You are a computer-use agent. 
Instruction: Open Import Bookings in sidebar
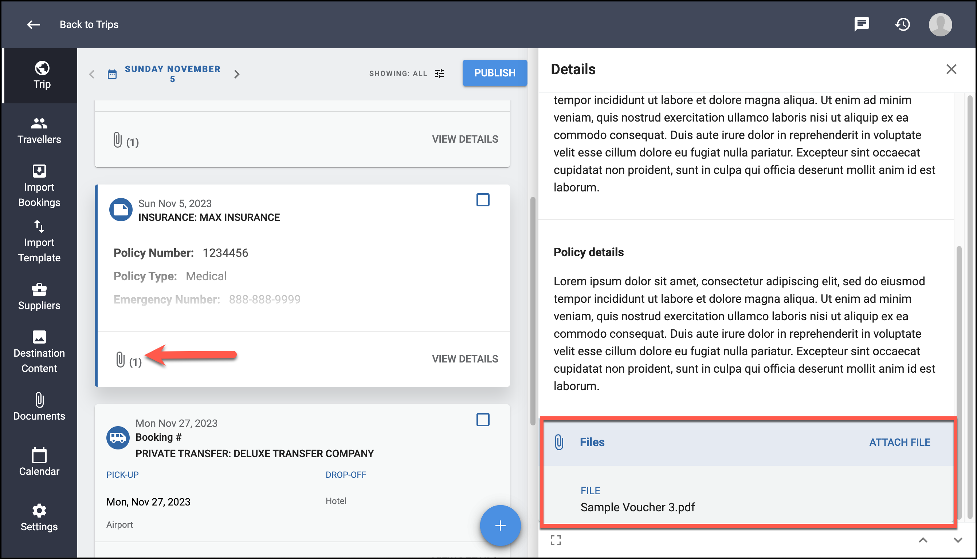[x=39, y=186]
